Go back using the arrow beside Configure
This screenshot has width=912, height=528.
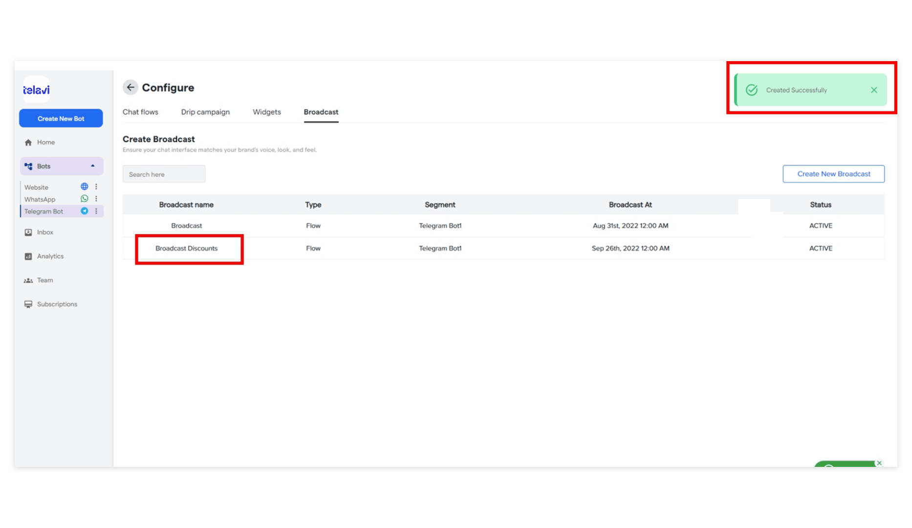pyautogui.click(x=130, y=88)
